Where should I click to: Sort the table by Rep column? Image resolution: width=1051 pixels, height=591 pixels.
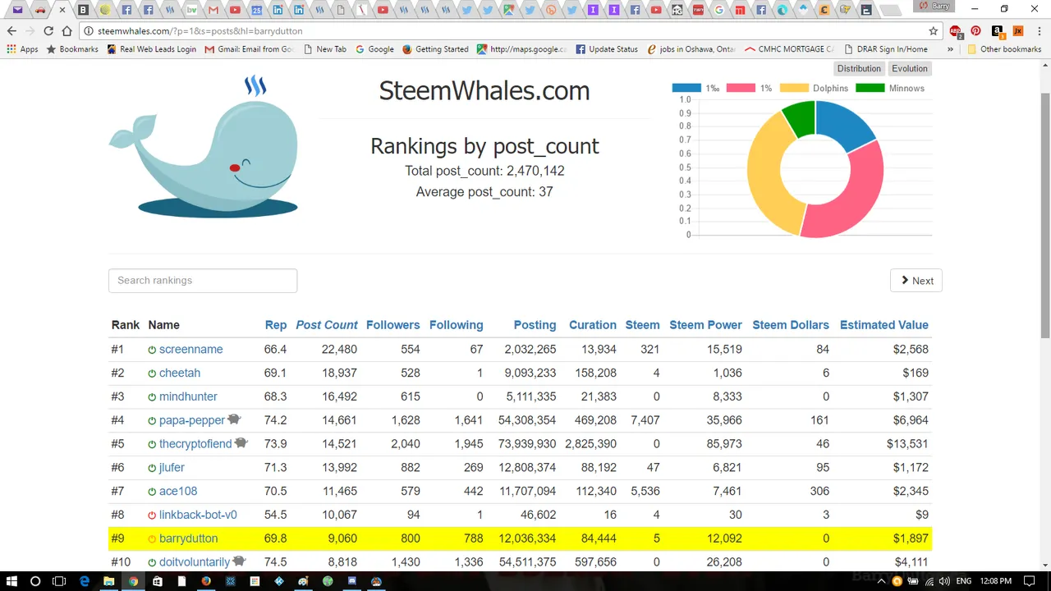coord(276,325)
